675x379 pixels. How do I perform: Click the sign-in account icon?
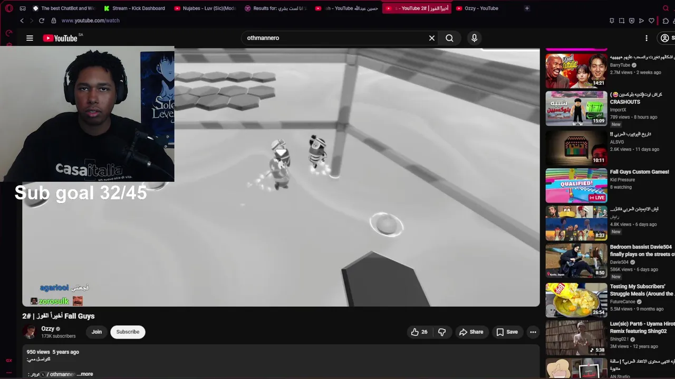(665, 38)
